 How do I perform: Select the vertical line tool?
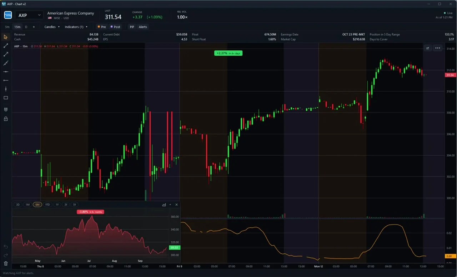coord(6,89)
